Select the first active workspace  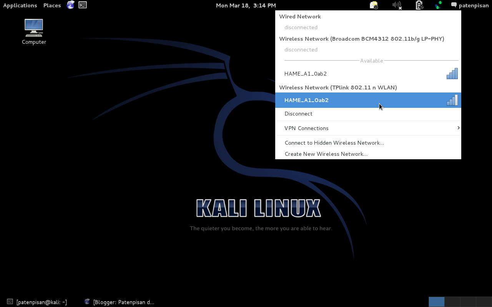(437, 302)
